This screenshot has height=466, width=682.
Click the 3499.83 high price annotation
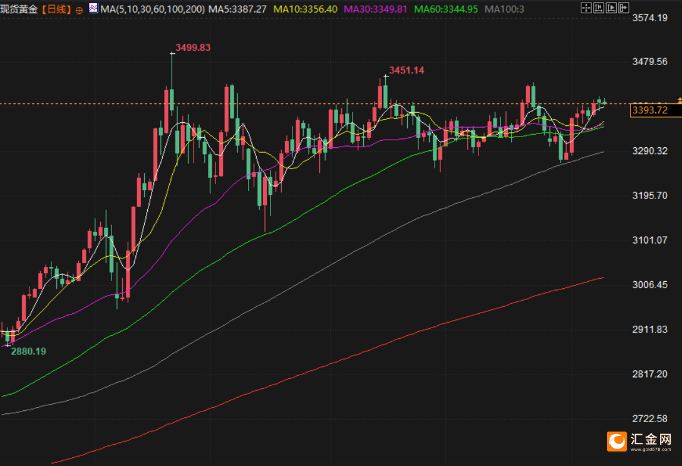click(x=193, y=48)
